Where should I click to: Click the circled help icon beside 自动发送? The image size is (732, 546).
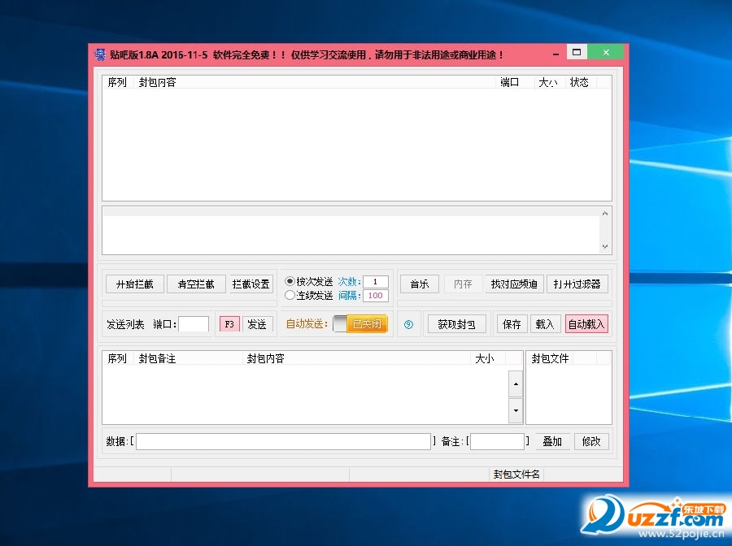coord(408,324)
